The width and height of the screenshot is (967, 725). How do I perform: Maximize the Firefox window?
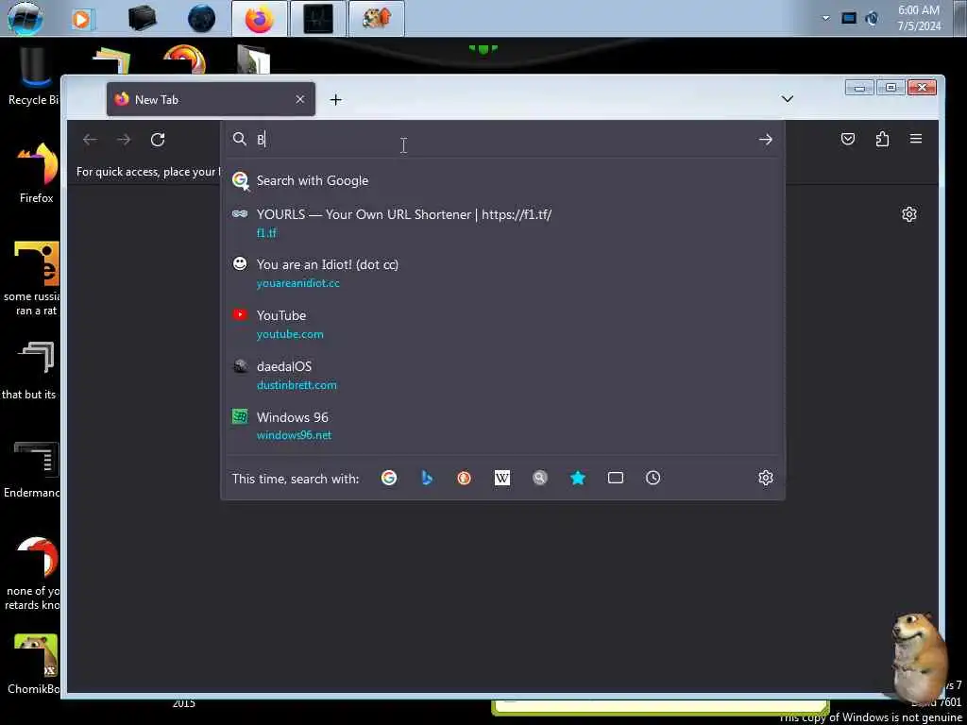click(x=891, y=88)
